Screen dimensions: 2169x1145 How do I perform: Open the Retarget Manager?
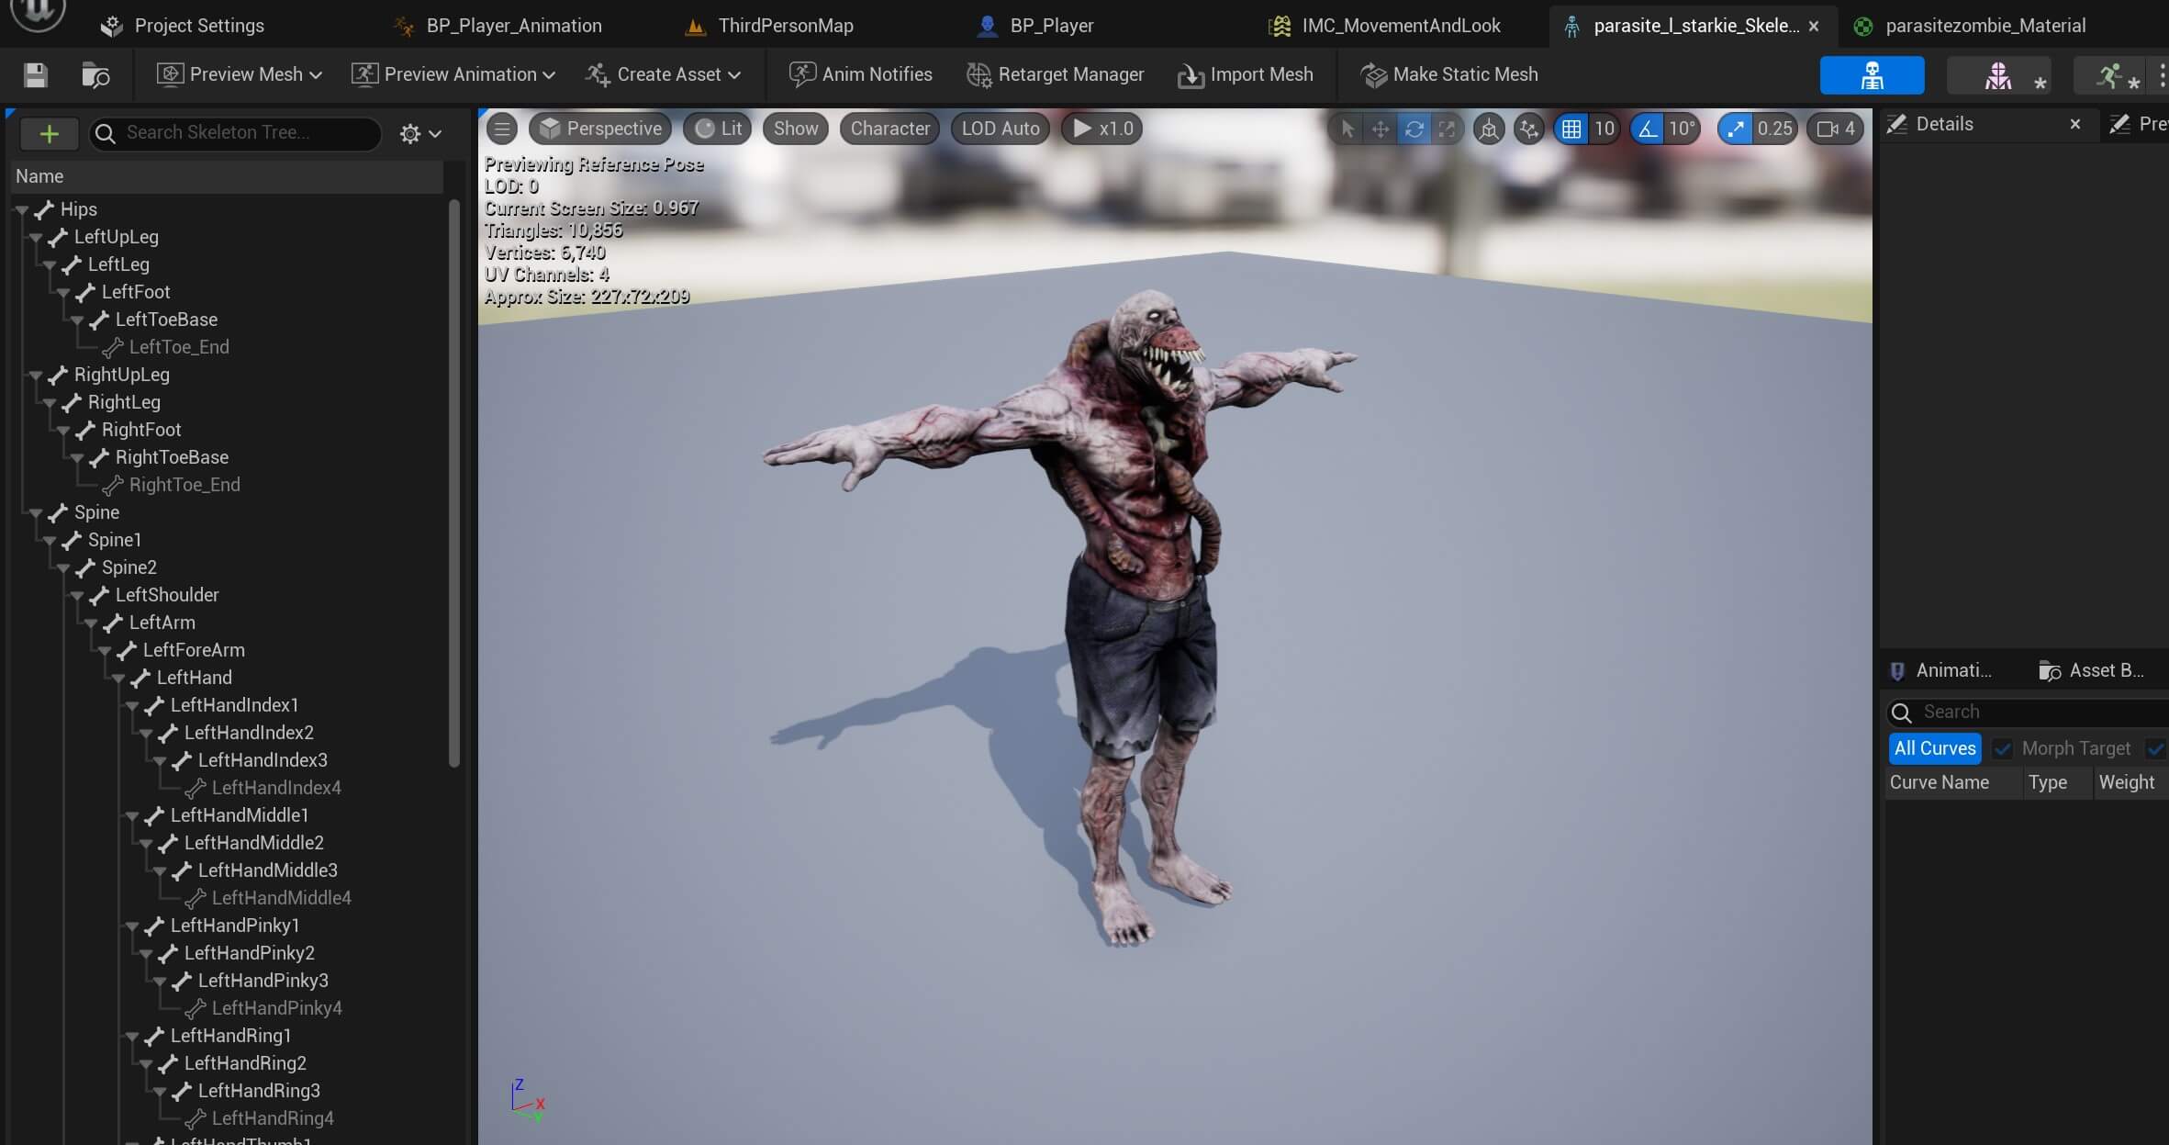tap(1056, 75)
